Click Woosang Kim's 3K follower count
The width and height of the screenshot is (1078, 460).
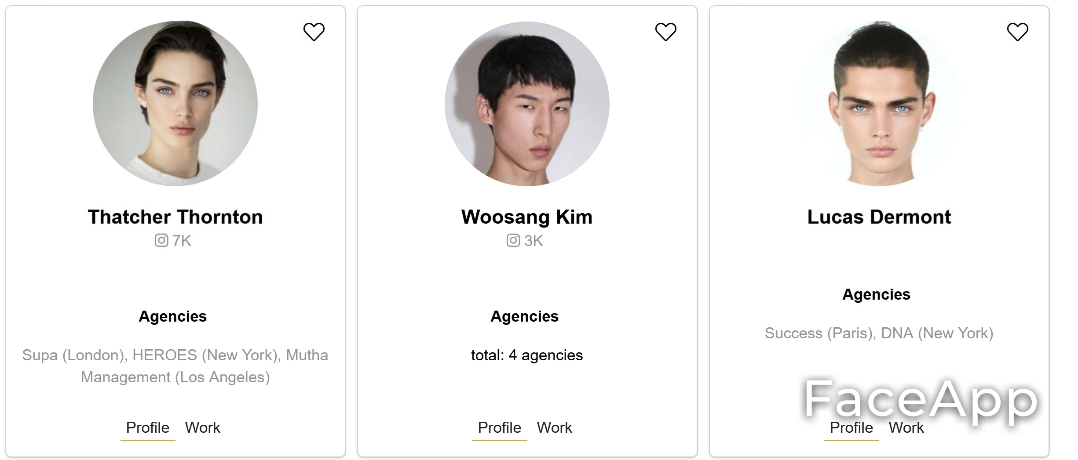(534, 241)
